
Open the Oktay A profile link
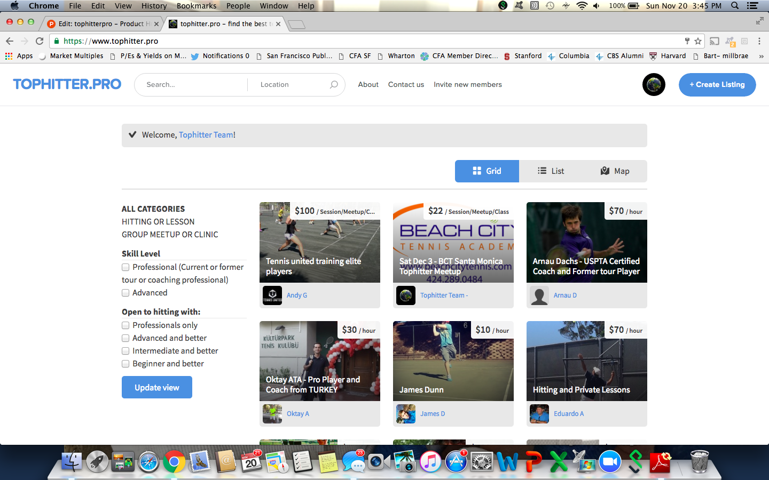298,414
